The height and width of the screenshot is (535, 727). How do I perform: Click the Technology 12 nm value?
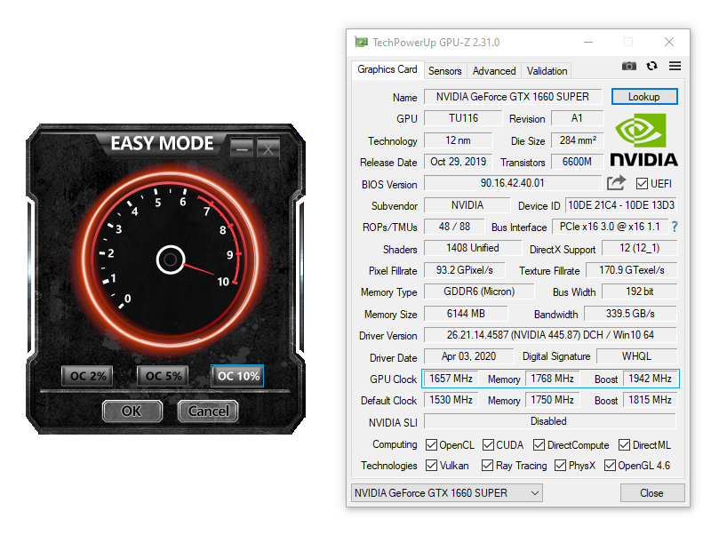pos(458,140)
